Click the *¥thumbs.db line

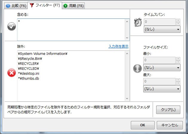28,79
